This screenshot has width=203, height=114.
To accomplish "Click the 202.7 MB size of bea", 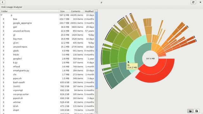I will (64, 19).
